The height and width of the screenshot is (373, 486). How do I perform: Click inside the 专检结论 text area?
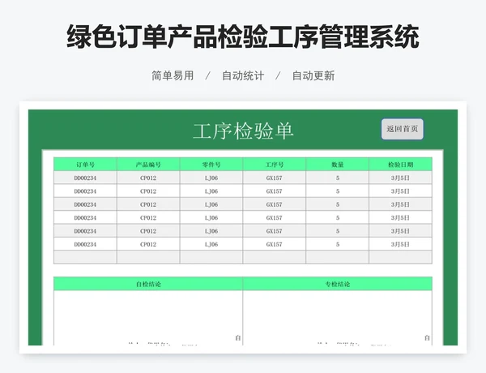click(x=338, y=318)
